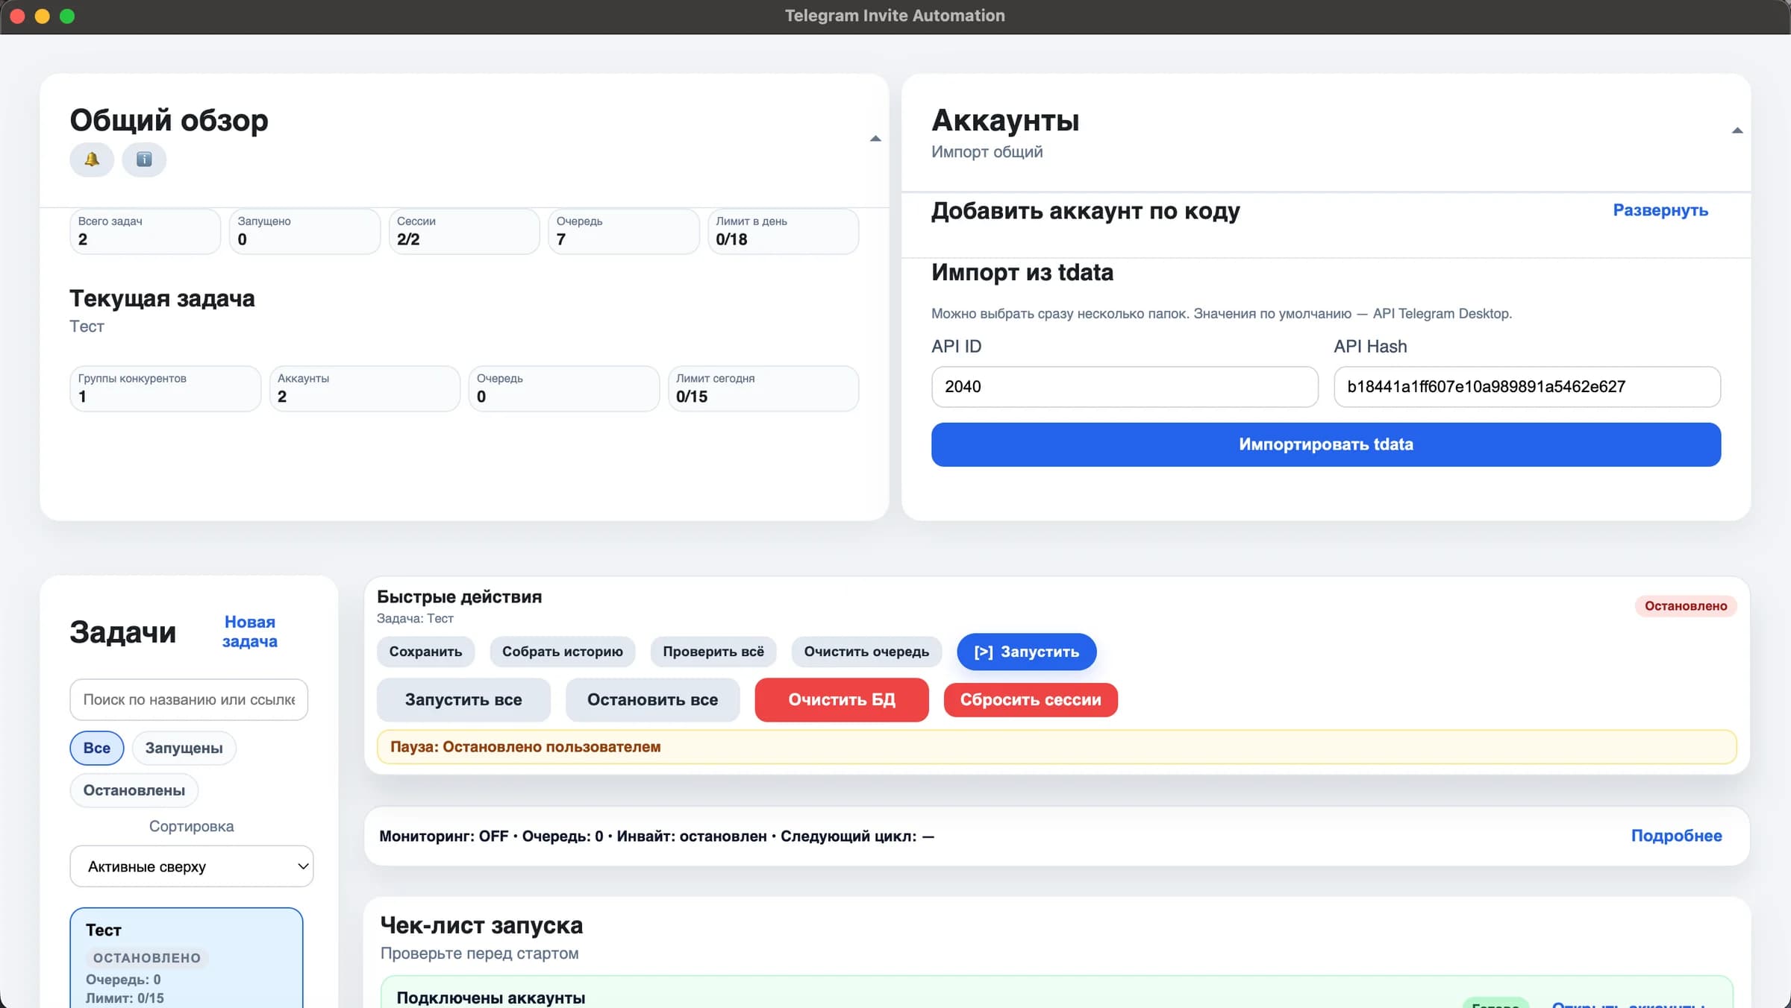Click the API ID input field

tap(1125, 387)
